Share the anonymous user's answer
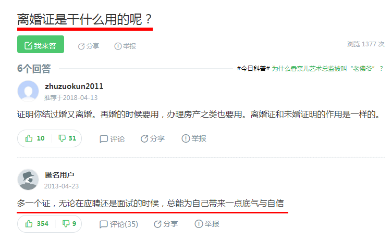 tap(166, 224)
